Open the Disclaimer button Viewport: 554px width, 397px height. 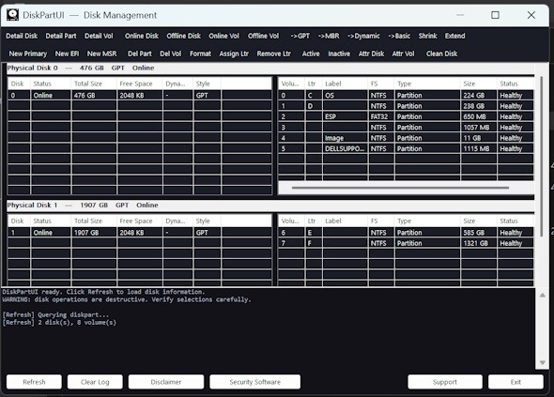(166, 382)
